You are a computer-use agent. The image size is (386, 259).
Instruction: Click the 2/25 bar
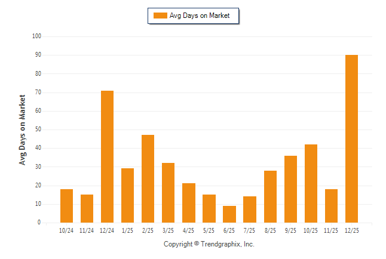coord(148,178)
